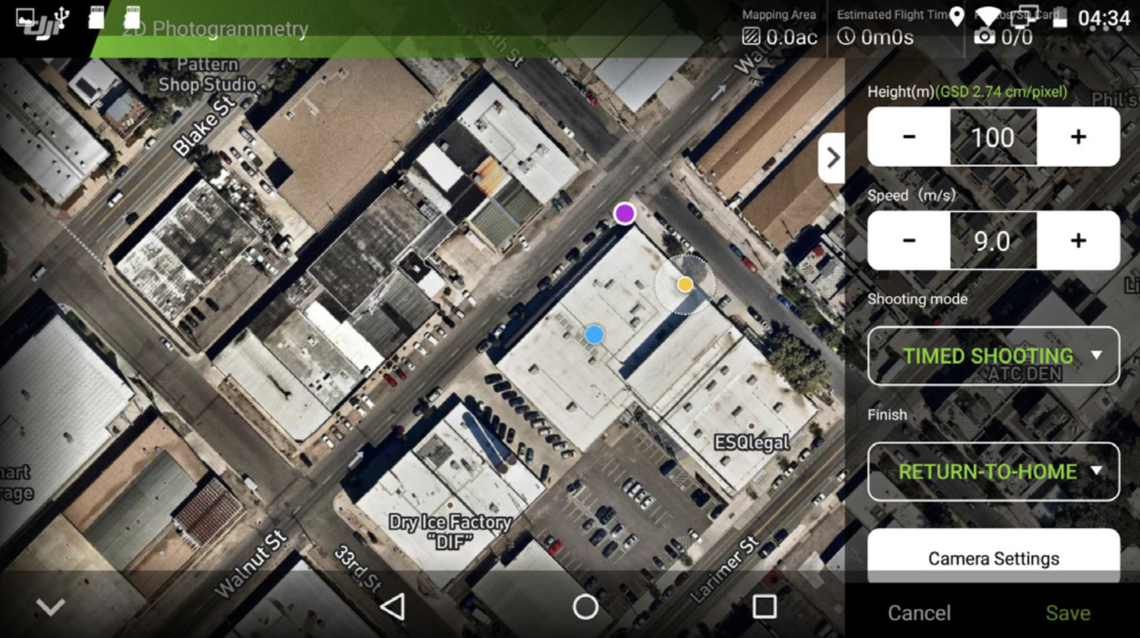The image size is (1140, 638).
Task: Decrease the flight height with minus
Action: 909,137
